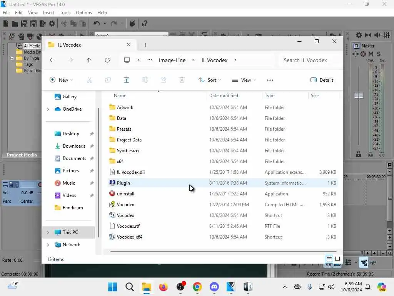
Task: Sort files by Size column header
Action: pos(315,96)
